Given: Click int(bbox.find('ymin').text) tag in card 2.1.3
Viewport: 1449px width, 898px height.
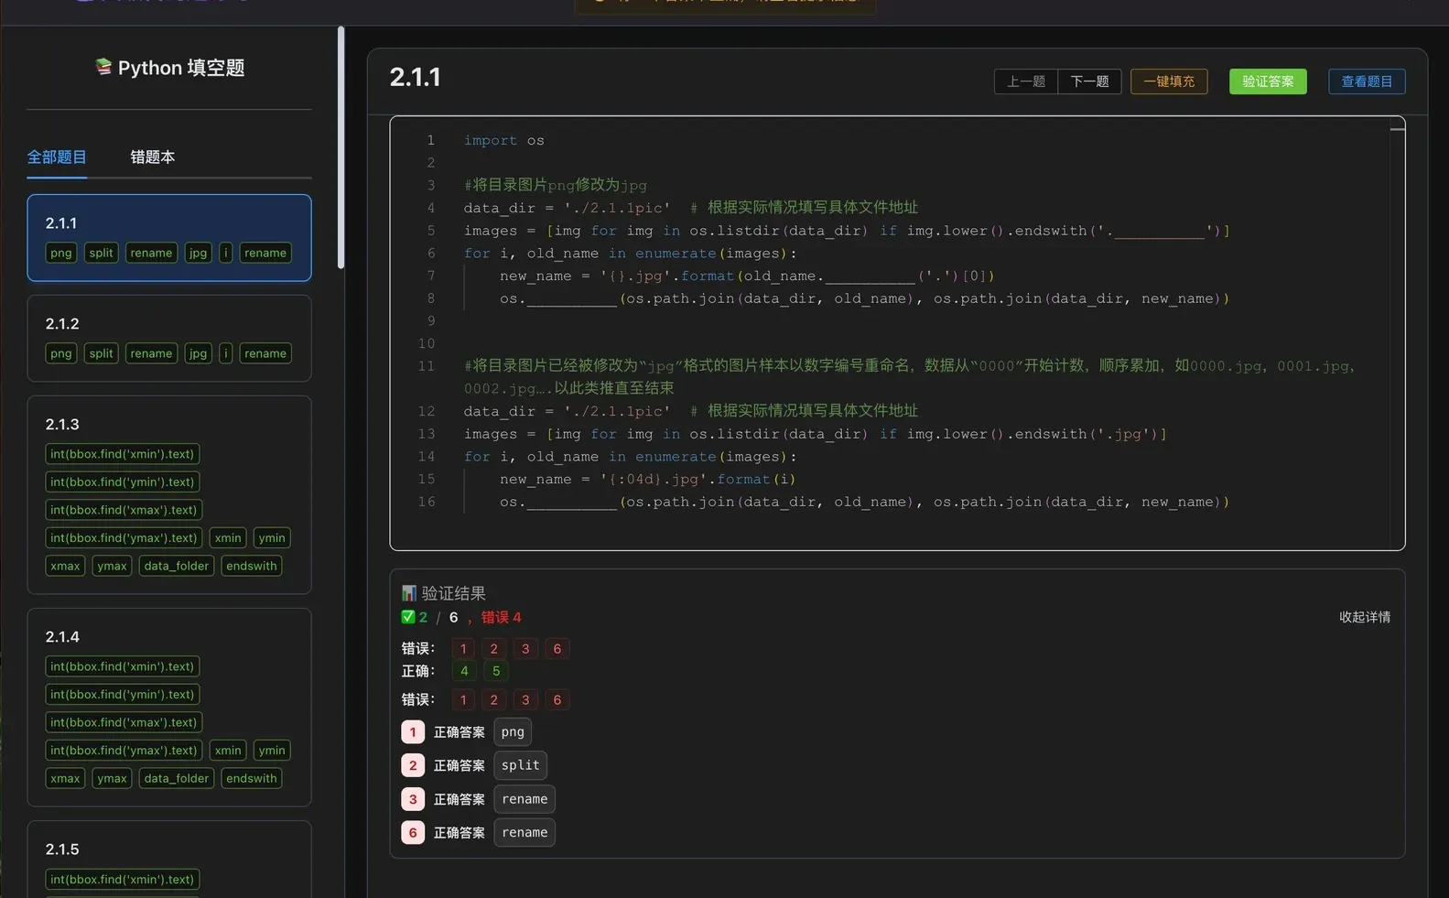Looking at the screenshot, I should 123,481.
